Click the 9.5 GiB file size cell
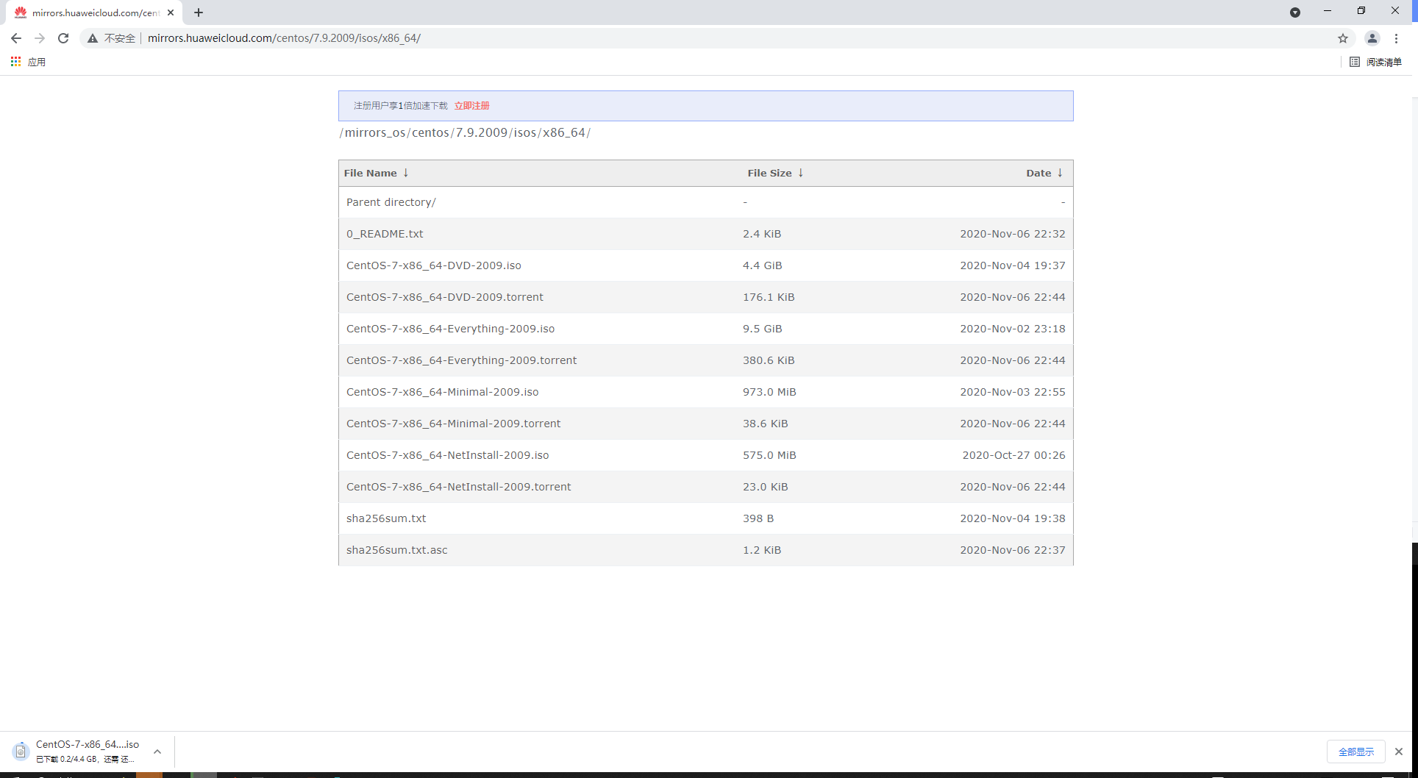 tap(763, 329)
